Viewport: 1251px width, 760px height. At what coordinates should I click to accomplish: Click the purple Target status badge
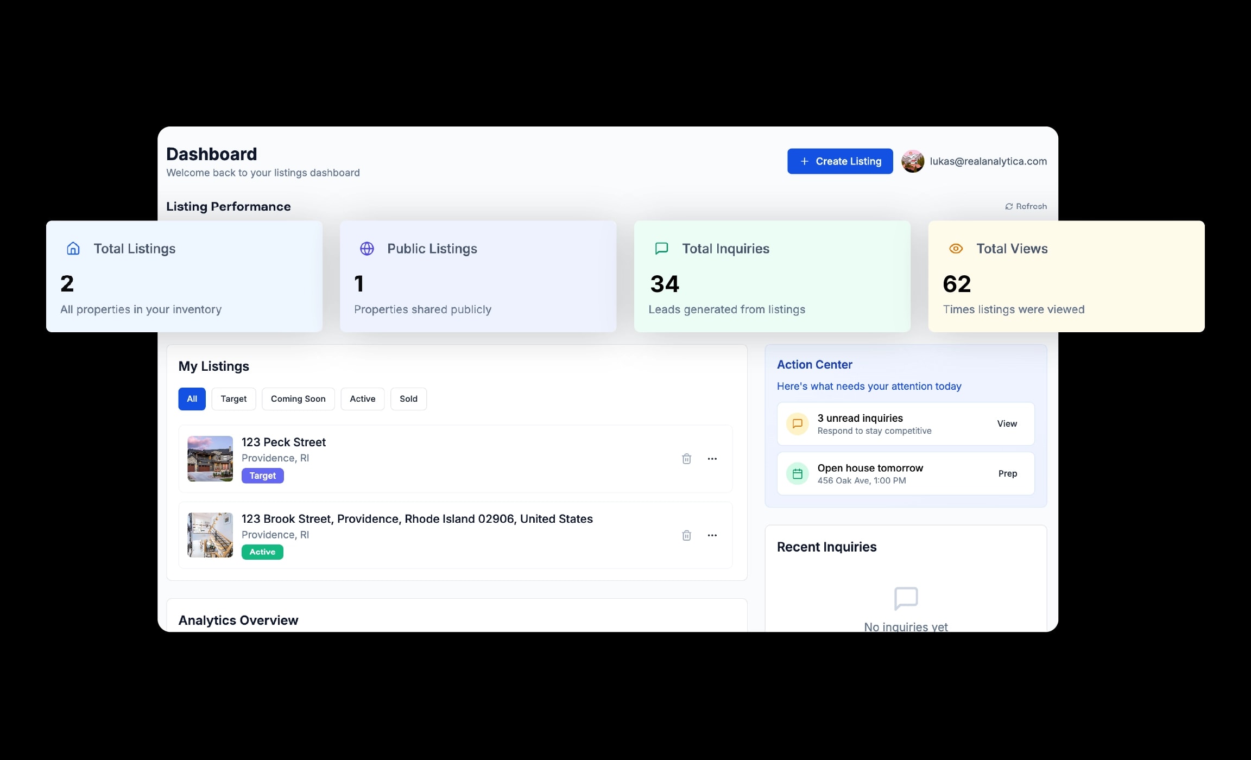(x=263, y=476)
